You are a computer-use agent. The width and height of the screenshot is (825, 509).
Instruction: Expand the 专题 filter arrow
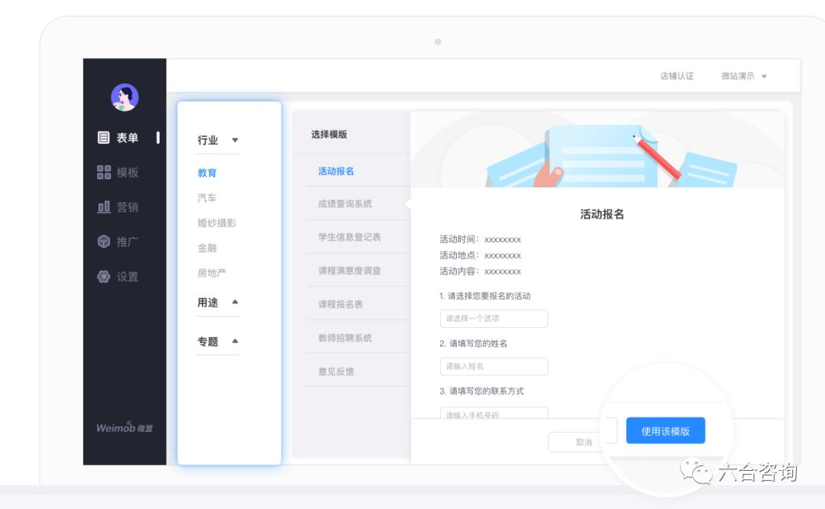point(235,341)
